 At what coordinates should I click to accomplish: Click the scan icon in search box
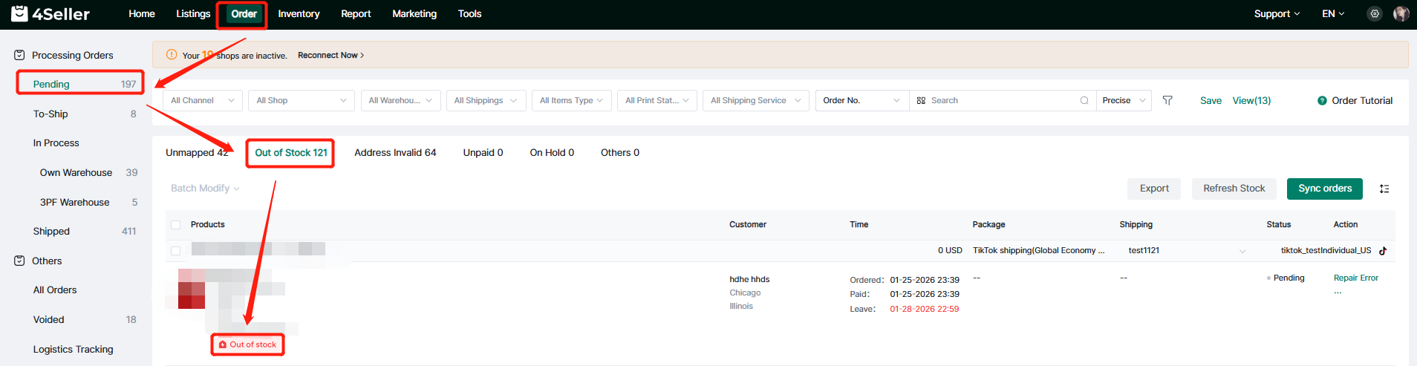point(921,100)
